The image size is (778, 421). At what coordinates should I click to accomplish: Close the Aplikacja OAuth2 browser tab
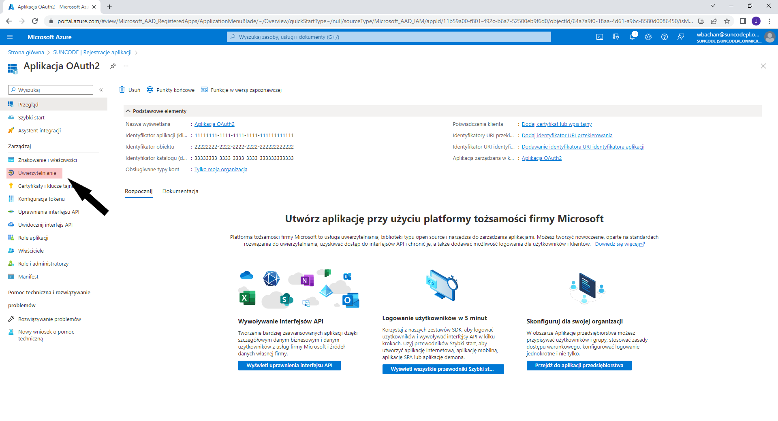(x=94, y=7)
